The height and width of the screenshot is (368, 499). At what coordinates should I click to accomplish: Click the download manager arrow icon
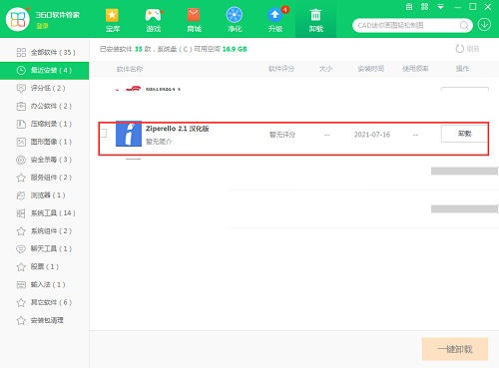484,25
